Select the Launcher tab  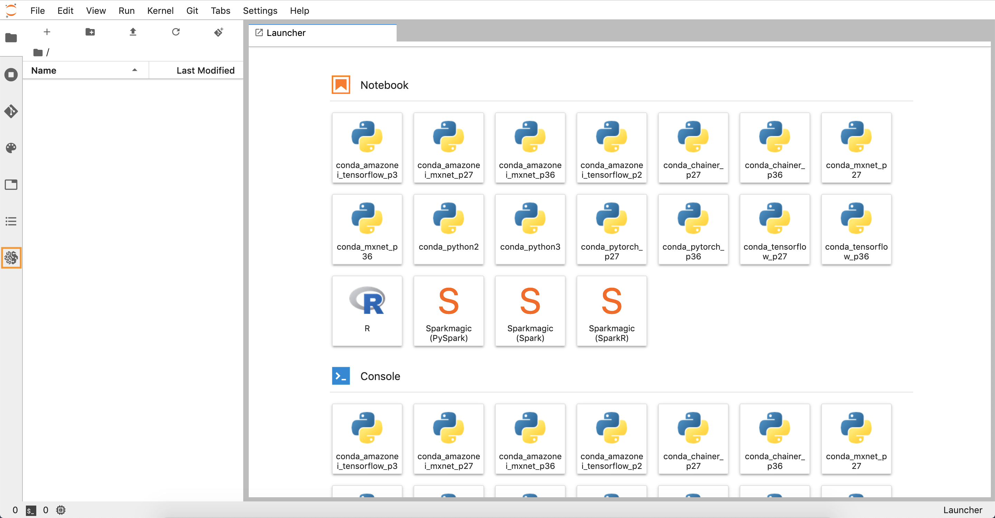click(x=322, y=31)
